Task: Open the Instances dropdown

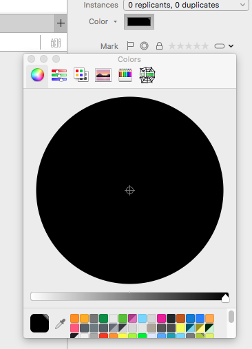Action: (186, 5)
